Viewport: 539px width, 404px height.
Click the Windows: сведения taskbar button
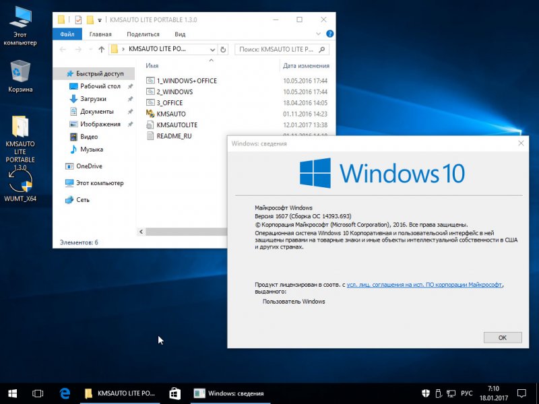coord(230,393)
